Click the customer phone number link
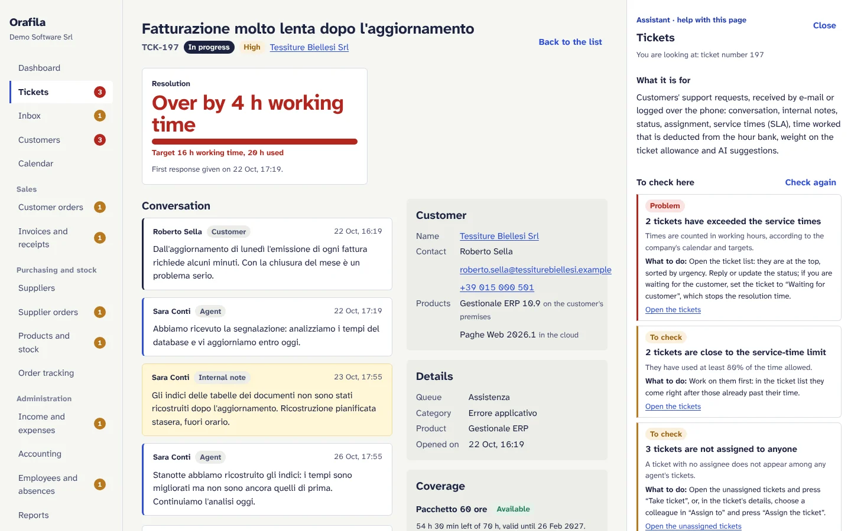This screenshot has width=851, height=531. (x=497, y=287)
